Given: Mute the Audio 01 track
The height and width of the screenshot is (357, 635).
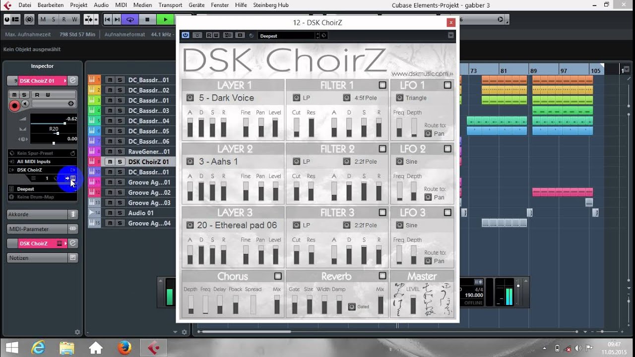Looking at the screenshot, I should (110, 213).
